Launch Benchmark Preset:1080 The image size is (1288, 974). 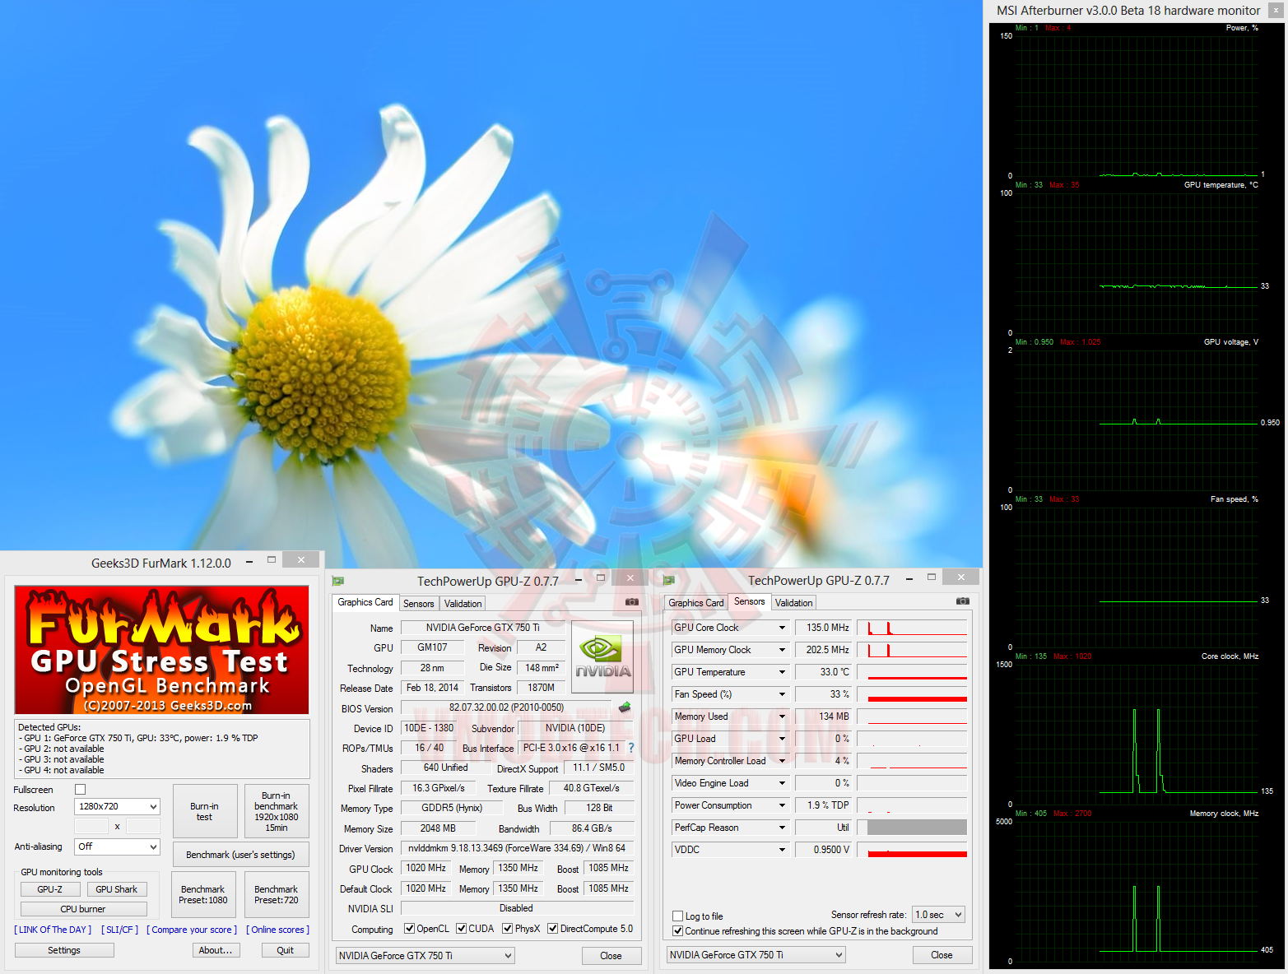point(203,895)
